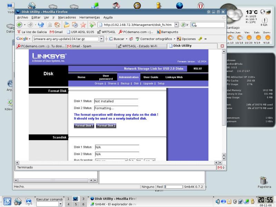This screenshot has width=276, height=207.
Task: Select the Smb4K taskbar entry
Action: 114,204
